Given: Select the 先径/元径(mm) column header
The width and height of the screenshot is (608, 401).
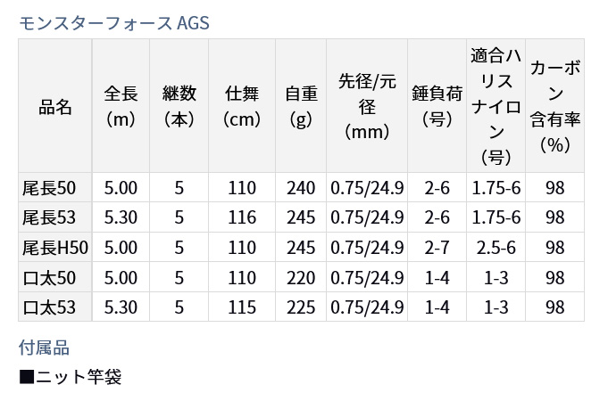Looking at the screenshot, I should click(367, 106).
